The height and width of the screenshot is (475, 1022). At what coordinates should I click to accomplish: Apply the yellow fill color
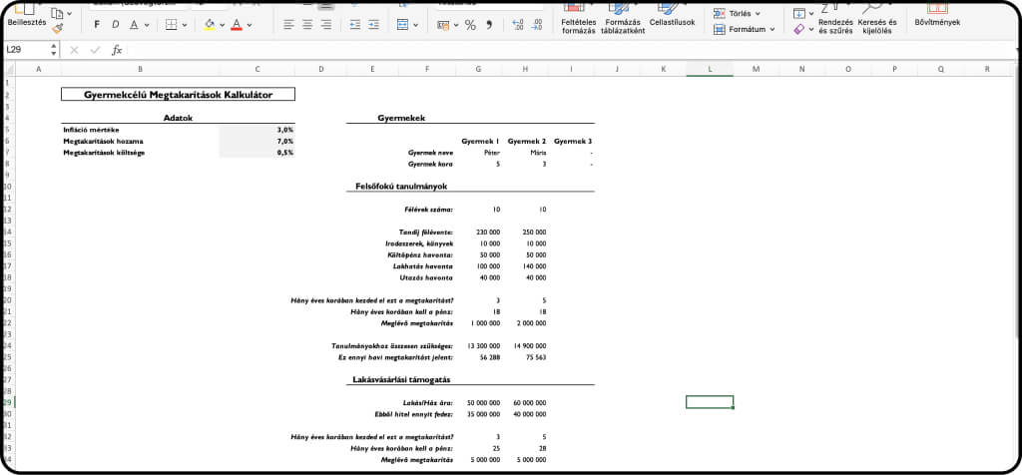click(209, 25)
